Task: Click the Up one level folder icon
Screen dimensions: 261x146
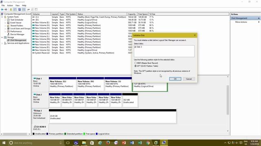Action: (x=11, y=9)
